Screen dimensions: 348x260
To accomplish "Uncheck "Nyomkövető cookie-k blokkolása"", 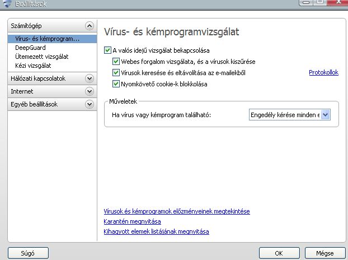I will (116, 84).
